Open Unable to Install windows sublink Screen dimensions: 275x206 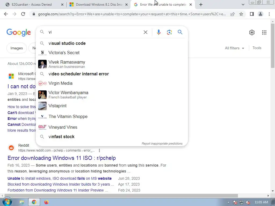[59, 178]
